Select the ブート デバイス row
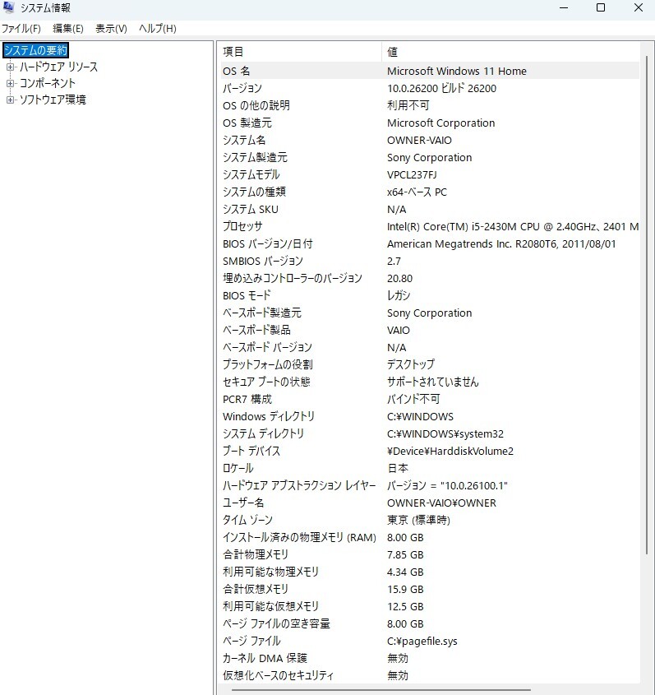The width and height of the screenshot is (655, 695). tap(430, 452)
